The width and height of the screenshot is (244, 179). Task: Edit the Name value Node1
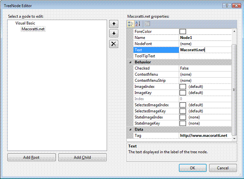205,37
